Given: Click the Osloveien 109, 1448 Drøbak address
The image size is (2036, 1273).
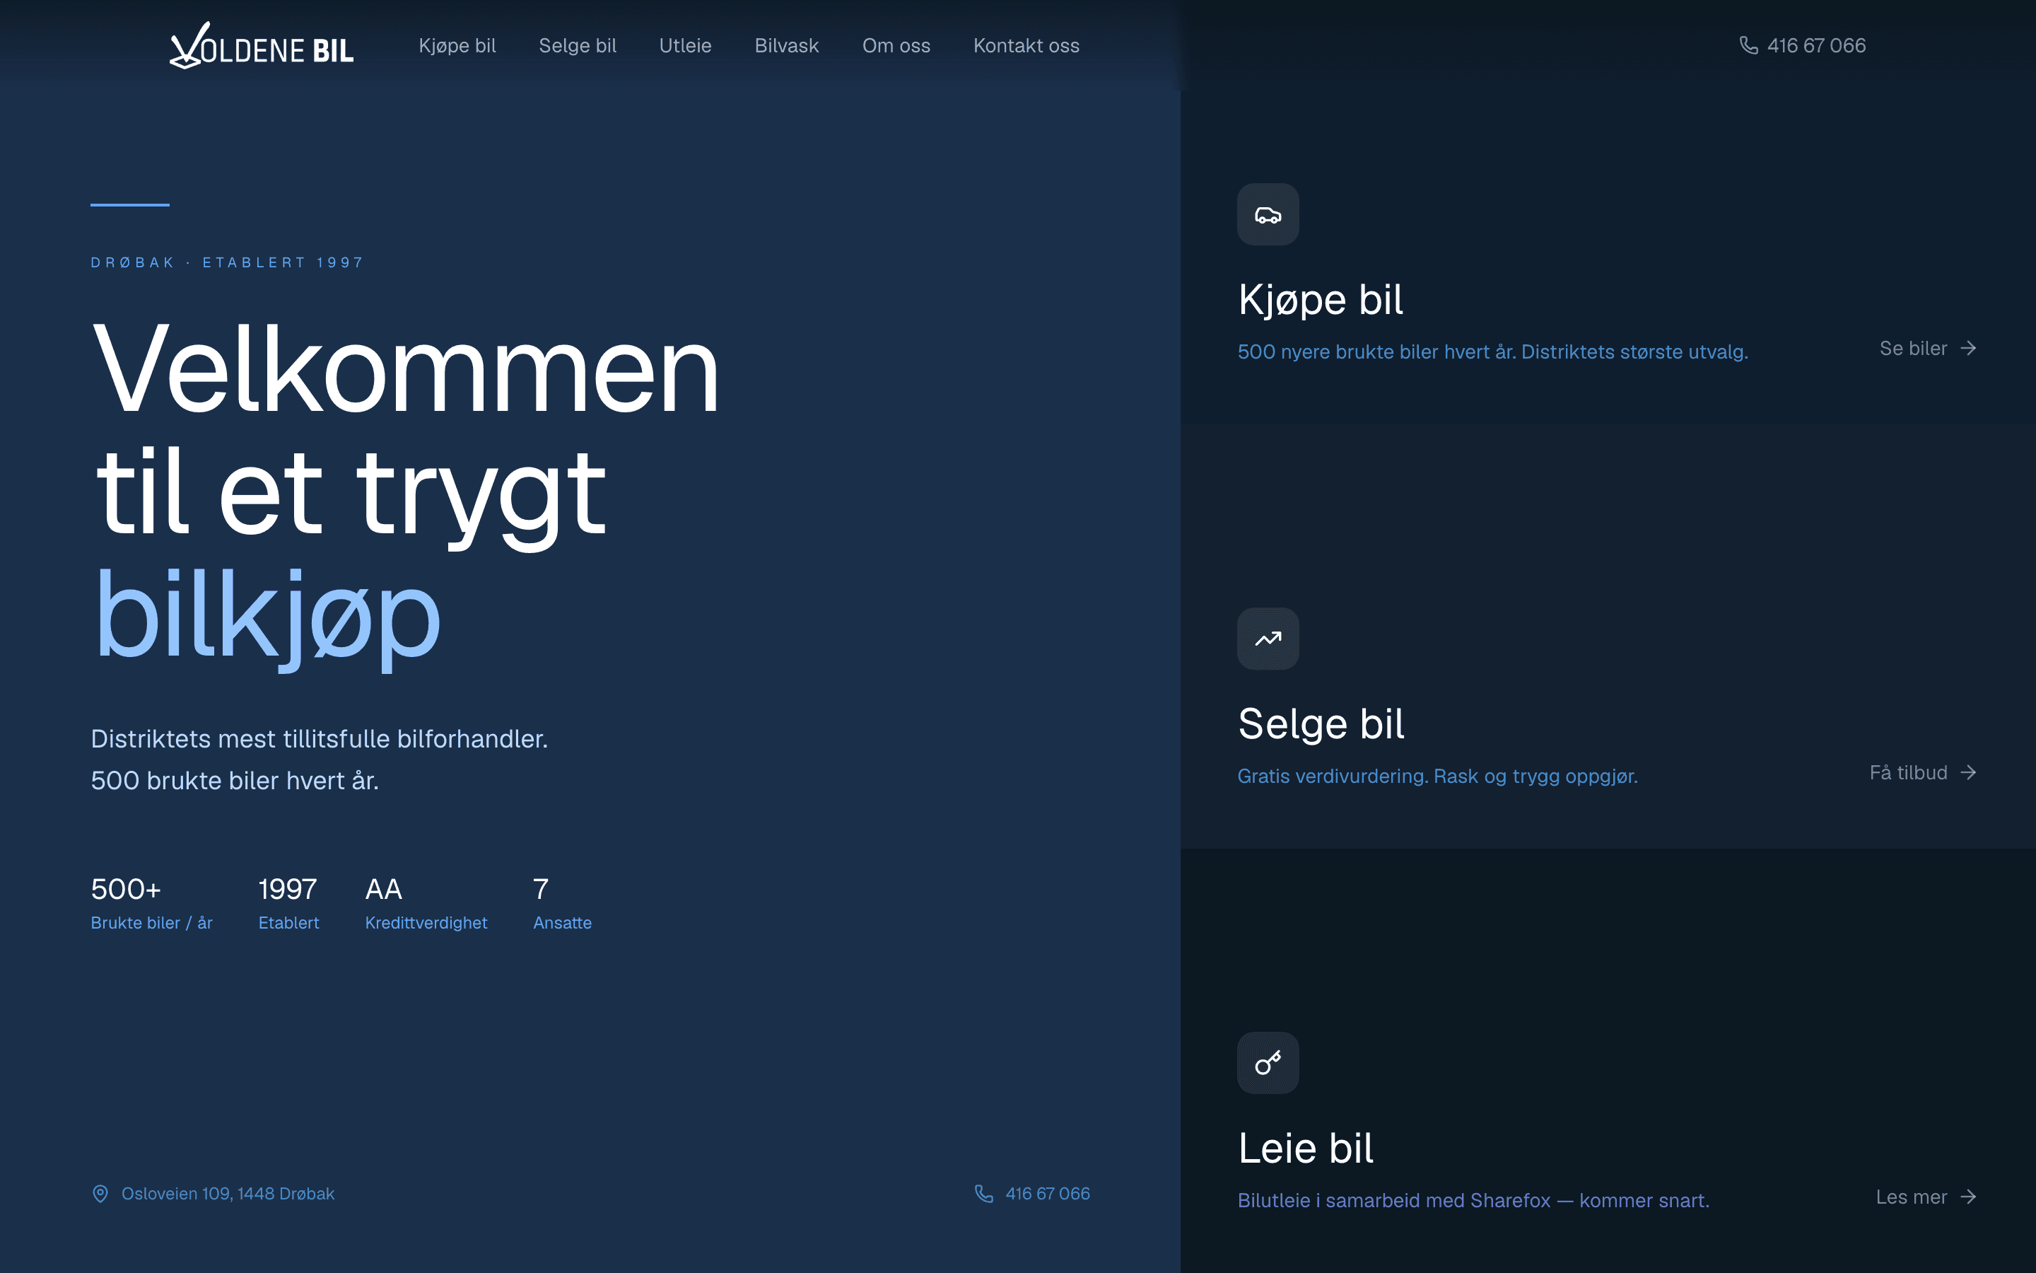Looking at the screenshot, I should click(228, 1194).
